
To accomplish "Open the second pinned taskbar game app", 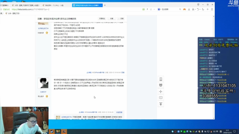I will (x=58, y=131).
